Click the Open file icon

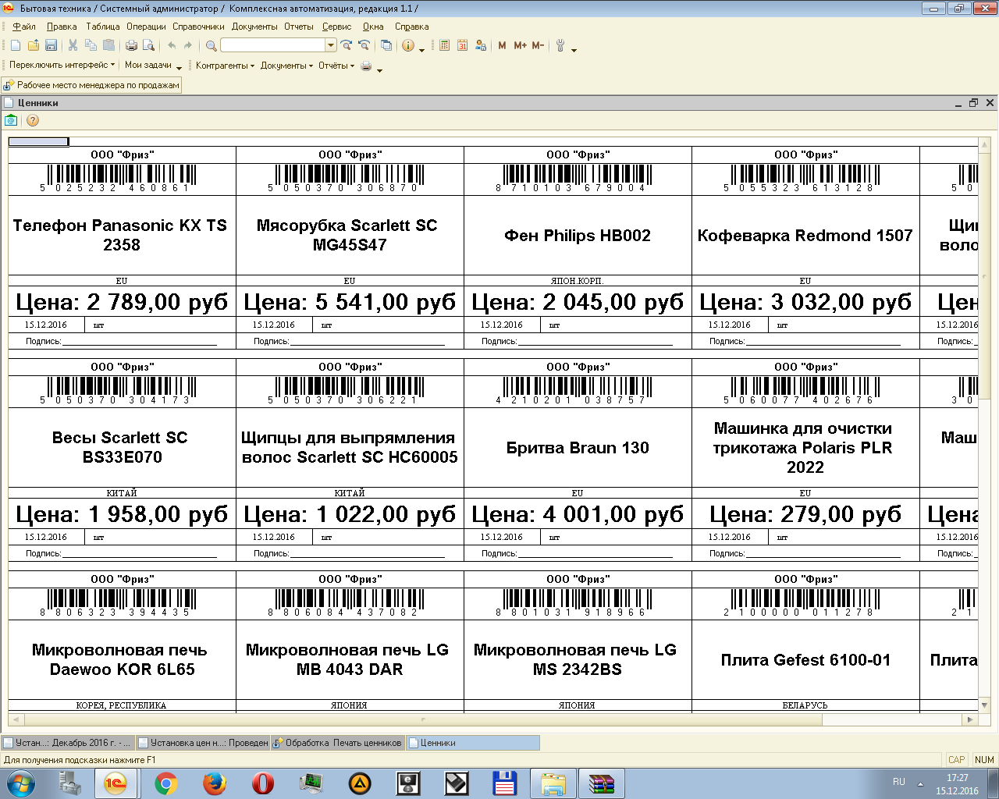(33, 46)
